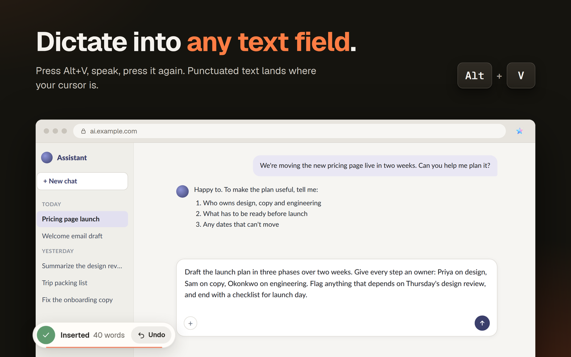Click the assistant avatar beside the reply
This screenshot has width=571, height=357.
182,191
